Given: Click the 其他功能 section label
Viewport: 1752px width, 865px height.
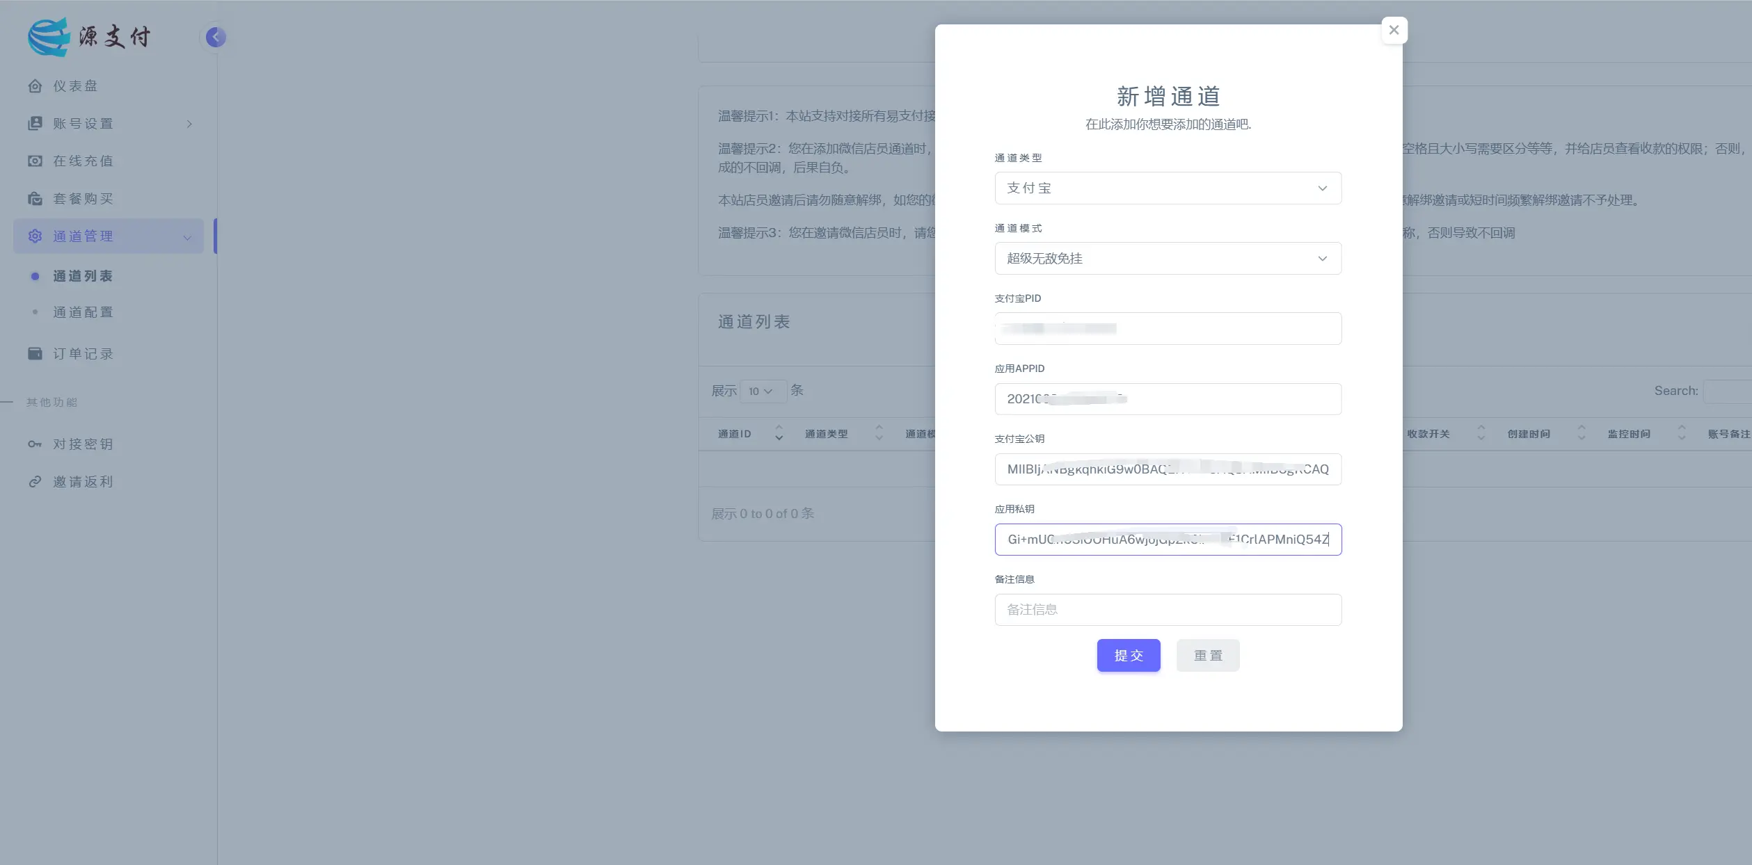Looking at the screenshot, I should (51, 403).
